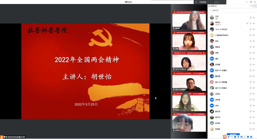Click 薛云泽's dark avatar in member list
The height and width of the screenshot is (139, 257).
pyautogui.click(x=212, y=111)
